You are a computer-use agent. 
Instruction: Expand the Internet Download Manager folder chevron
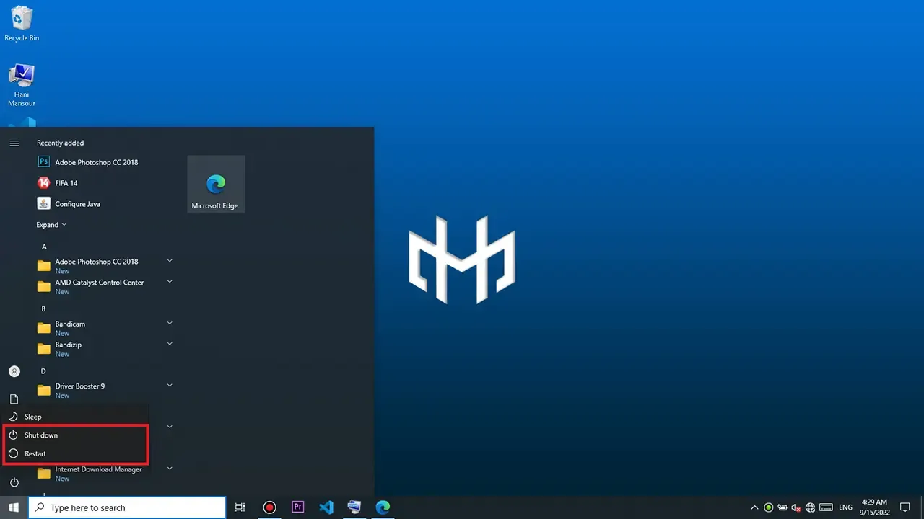coord(170,469)
